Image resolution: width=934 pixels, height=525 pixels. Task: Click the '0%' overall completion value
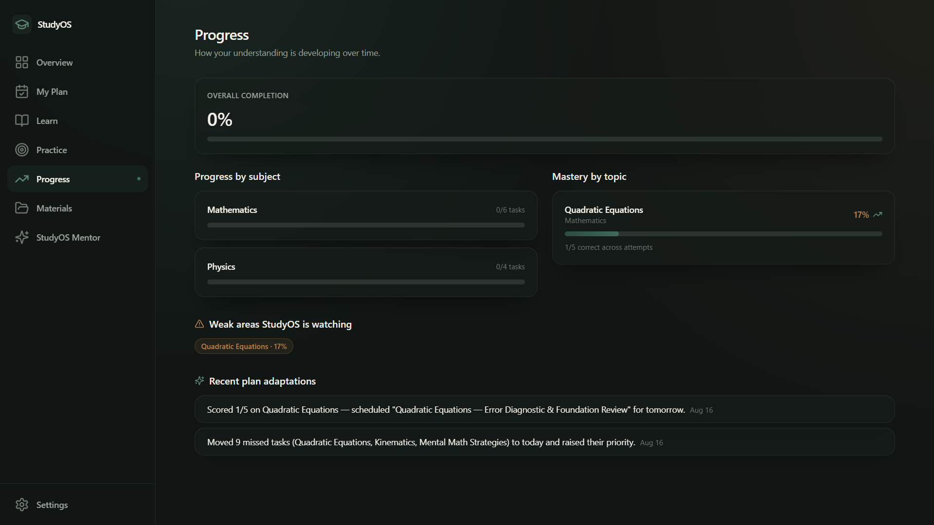pos(220,120)
